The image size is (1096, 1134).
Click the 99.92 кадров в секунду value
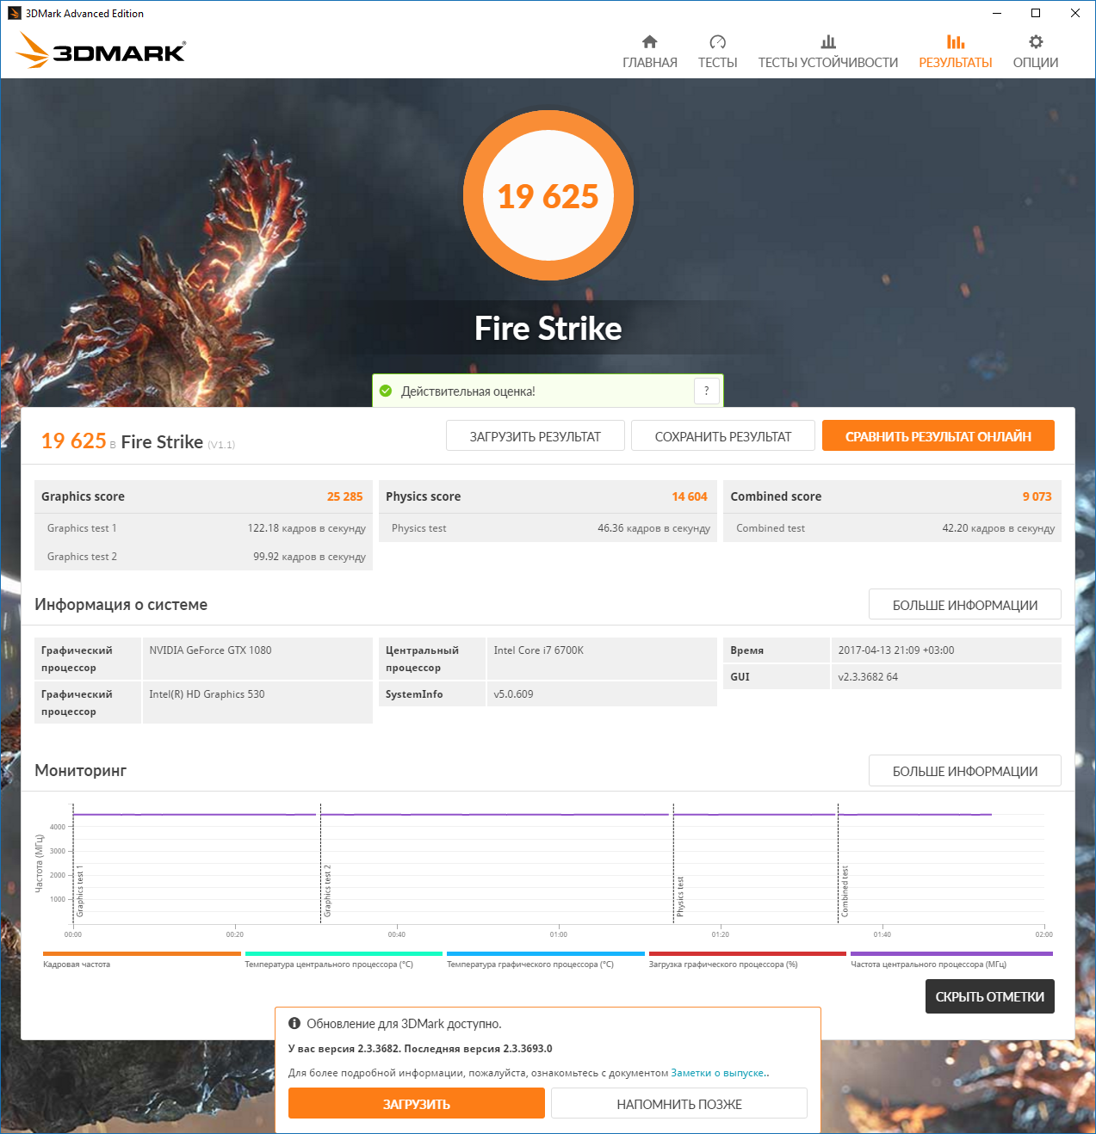click(x=309, y=557)
